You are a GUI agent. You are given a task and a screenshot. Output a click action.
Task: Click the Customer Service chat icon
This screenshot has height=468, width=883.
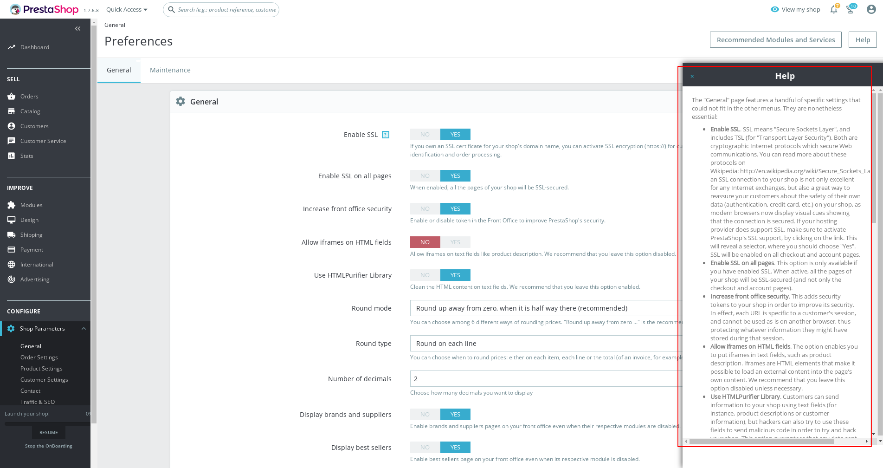point(11,141)
